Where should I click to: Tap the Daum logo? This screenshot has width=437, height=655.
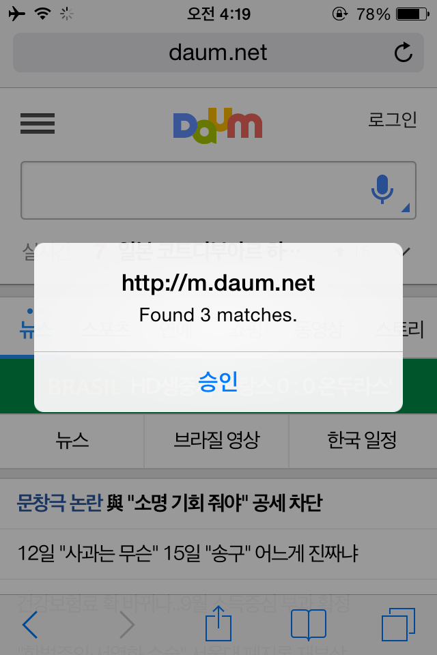click(218, 126)
